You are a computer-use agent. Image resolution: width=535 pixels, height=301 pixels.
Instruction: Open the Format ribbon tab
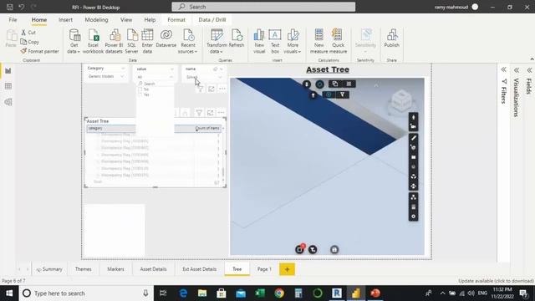tap(176, 20)
